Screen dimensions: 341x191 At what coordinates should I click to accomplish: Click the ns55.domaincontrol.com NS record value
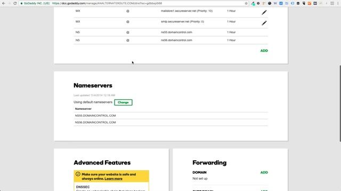coord(176,32)
